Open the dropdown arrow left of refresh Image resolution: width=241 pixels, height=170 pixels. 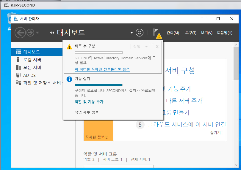pos(132,33)
